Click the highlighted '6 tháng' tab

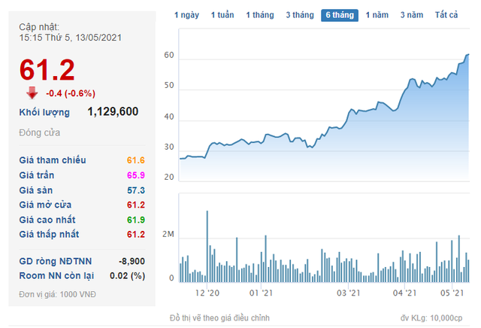pyautogui.click(x=340, y=15)
